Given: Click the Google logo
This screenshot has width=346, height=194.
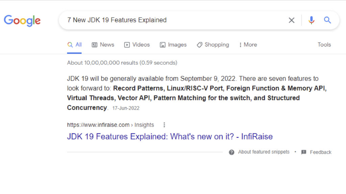Looking at the screenshot, I should [22, 21].
